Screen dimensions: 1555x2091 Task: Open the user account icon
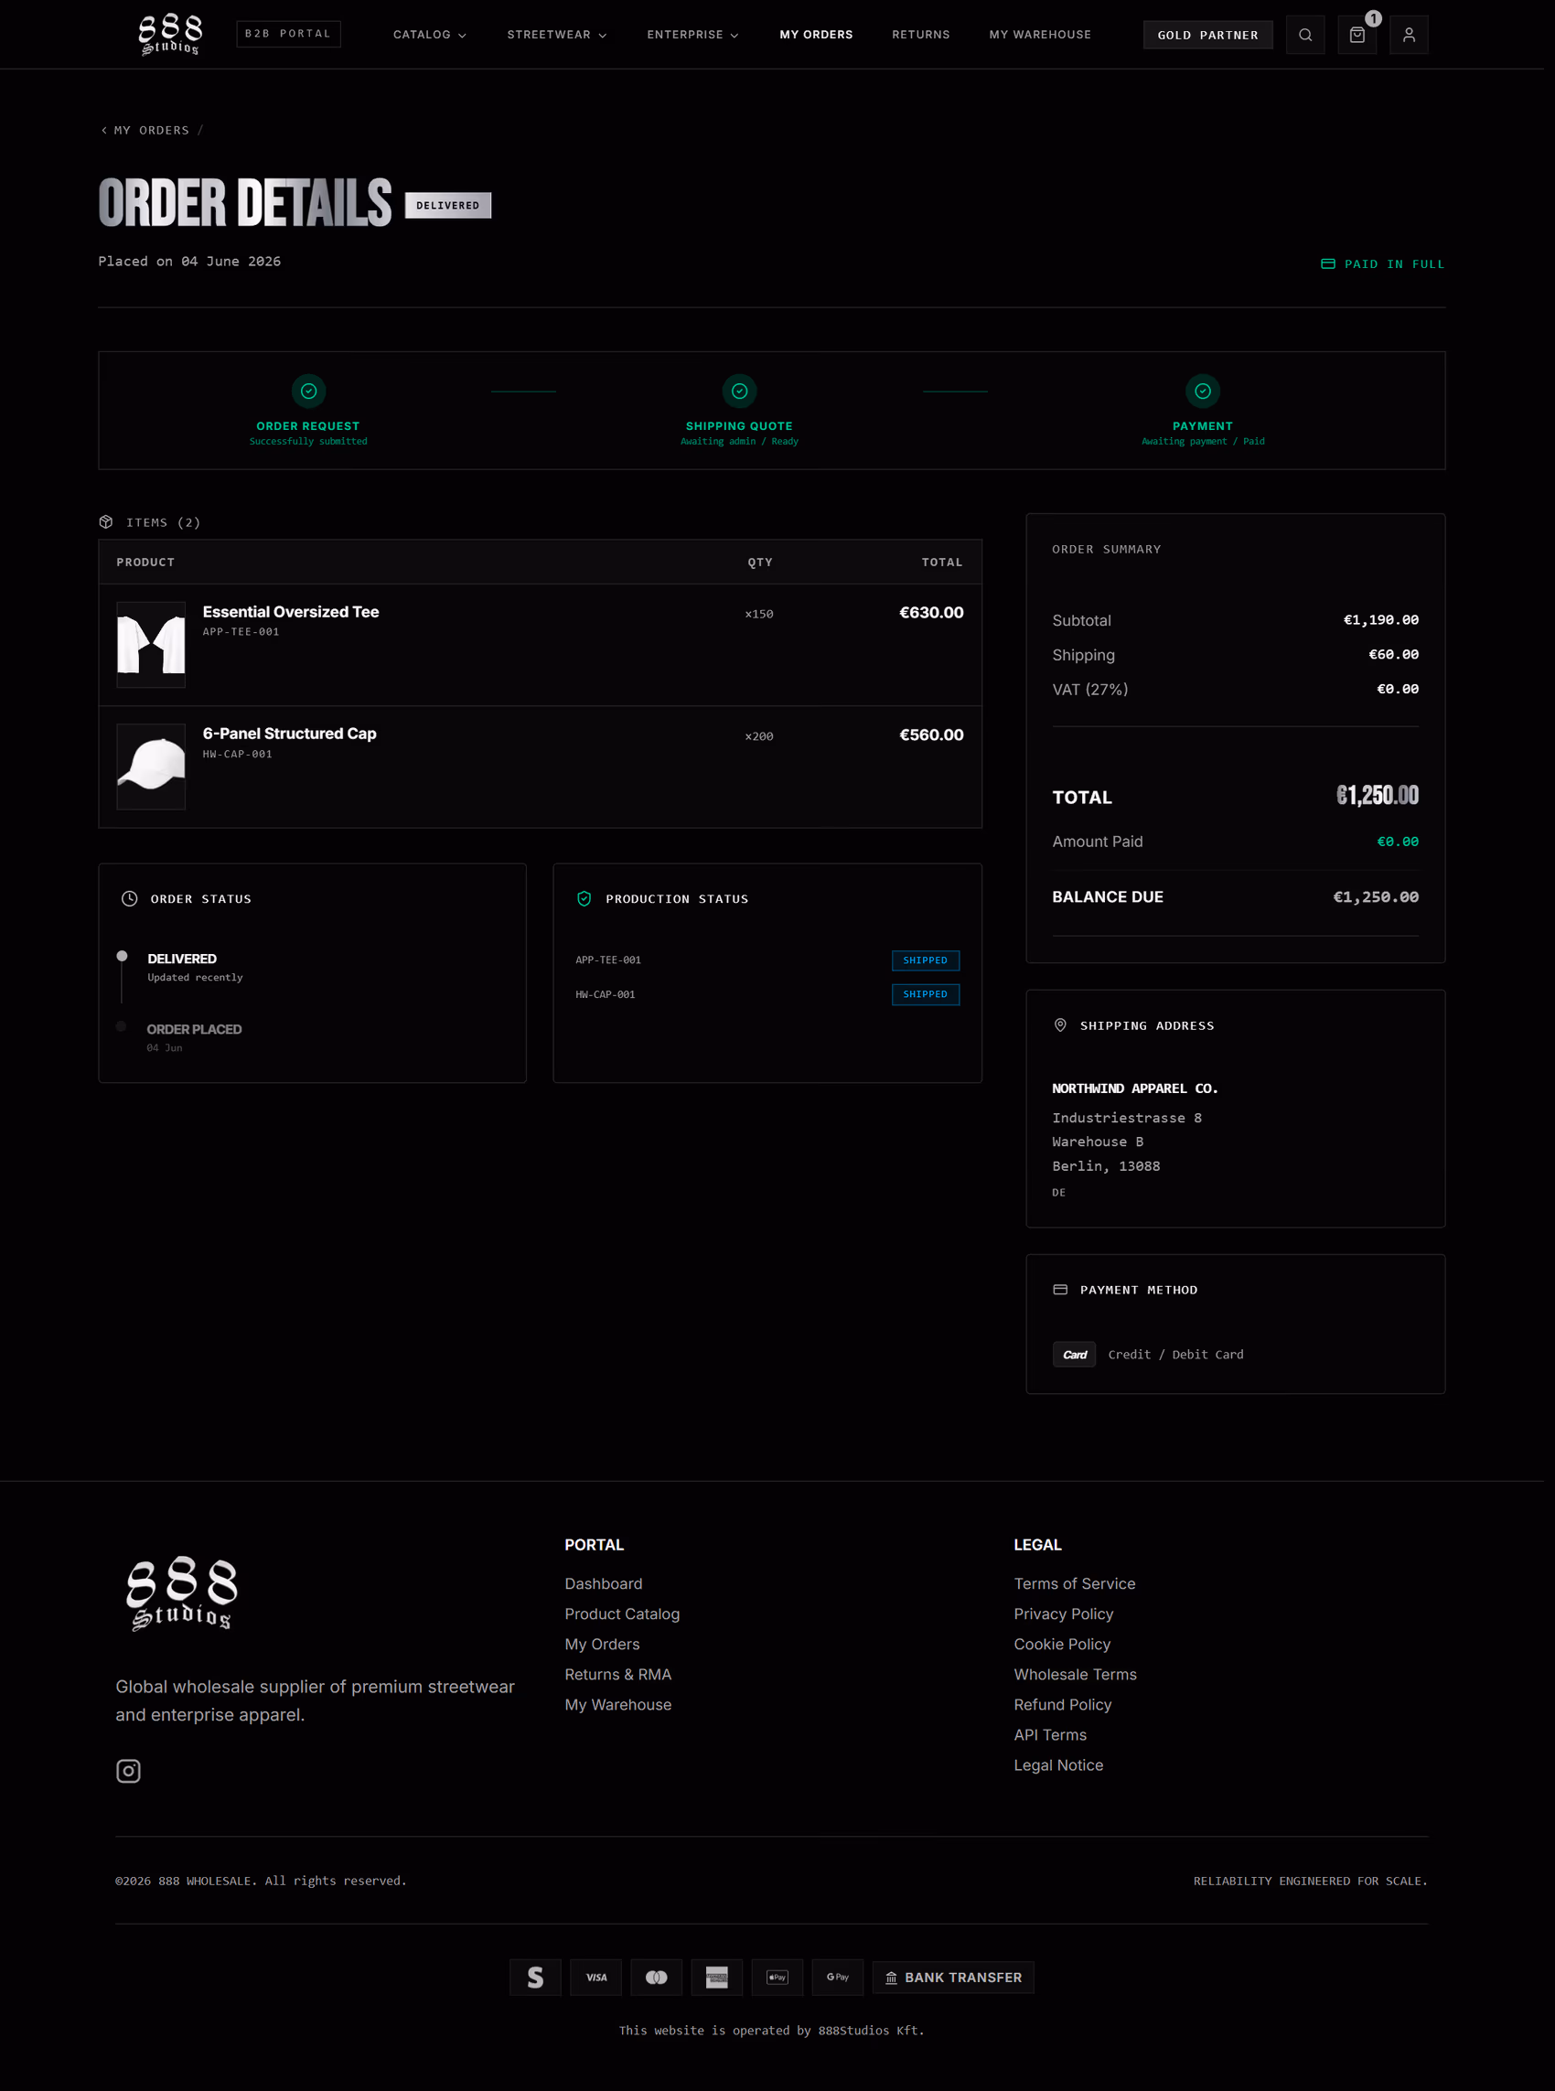coord(1408,35)
